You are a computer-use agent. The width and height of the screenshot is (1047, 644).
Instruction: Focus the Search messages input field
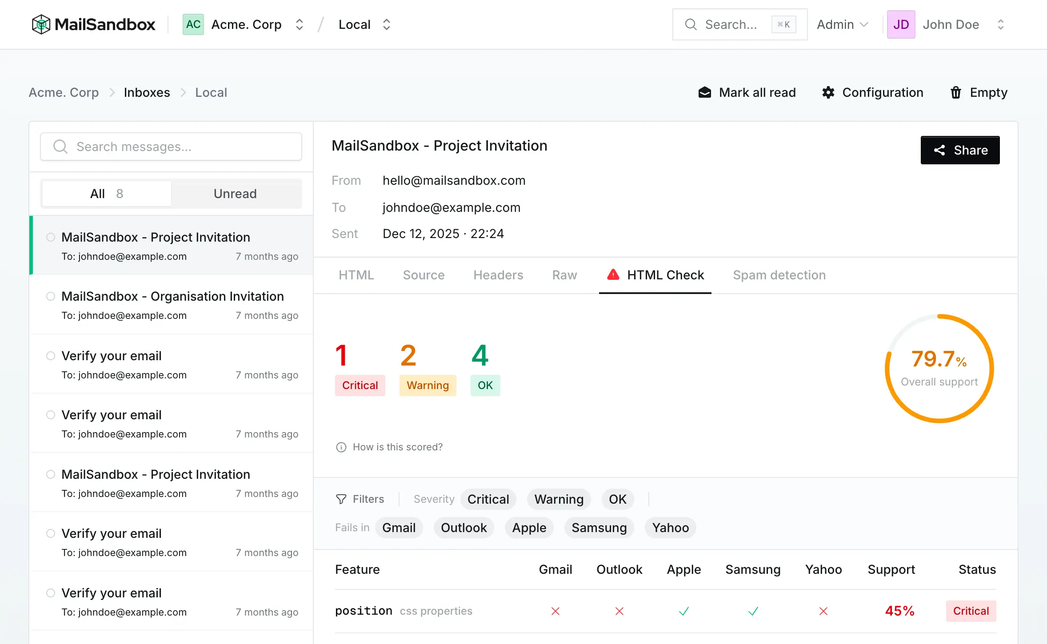(x=171, y=147)
